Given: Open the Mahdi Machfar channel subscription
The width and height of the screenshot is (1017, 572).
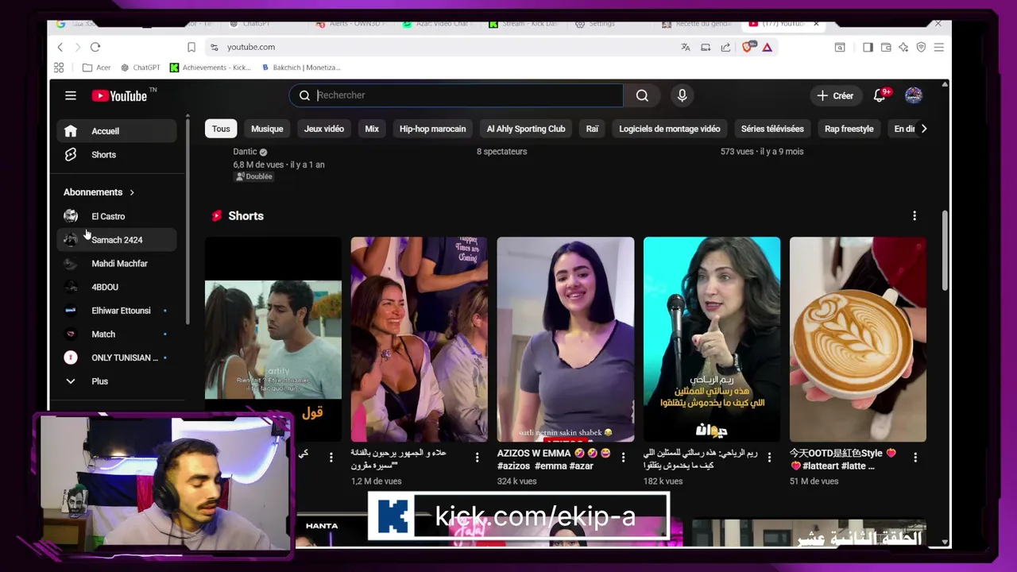Looking at the screenshot, I should click(116, 264).
